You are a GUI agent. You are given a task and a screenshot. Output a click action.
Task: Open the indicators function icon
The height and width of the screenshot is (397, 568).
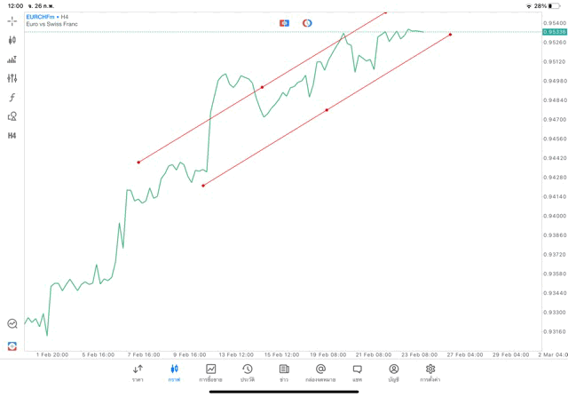coord(12,98)
